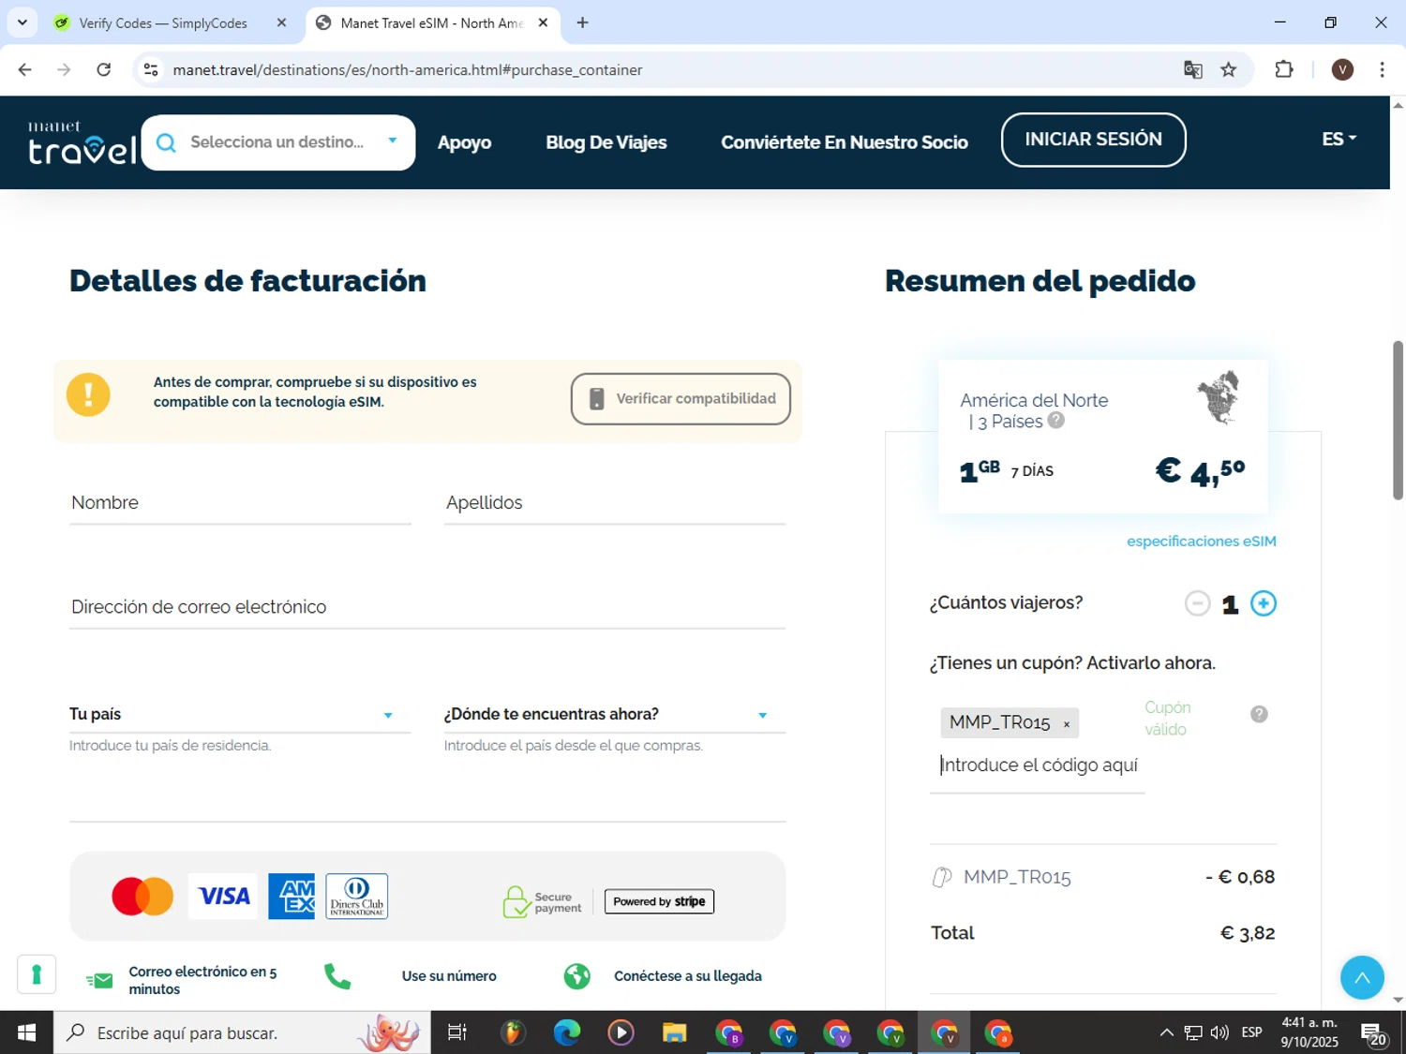Click the green phone Use su número icon
This screenshot has width=1406, height=1054.
click(x=337, y=976)
